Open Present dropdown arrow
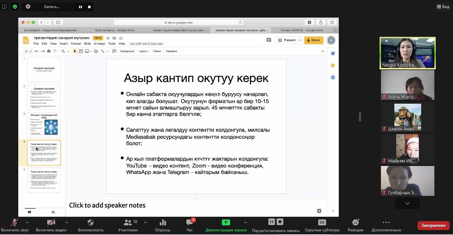This screenshot has width=453, height=235. [x=300, y=40]
